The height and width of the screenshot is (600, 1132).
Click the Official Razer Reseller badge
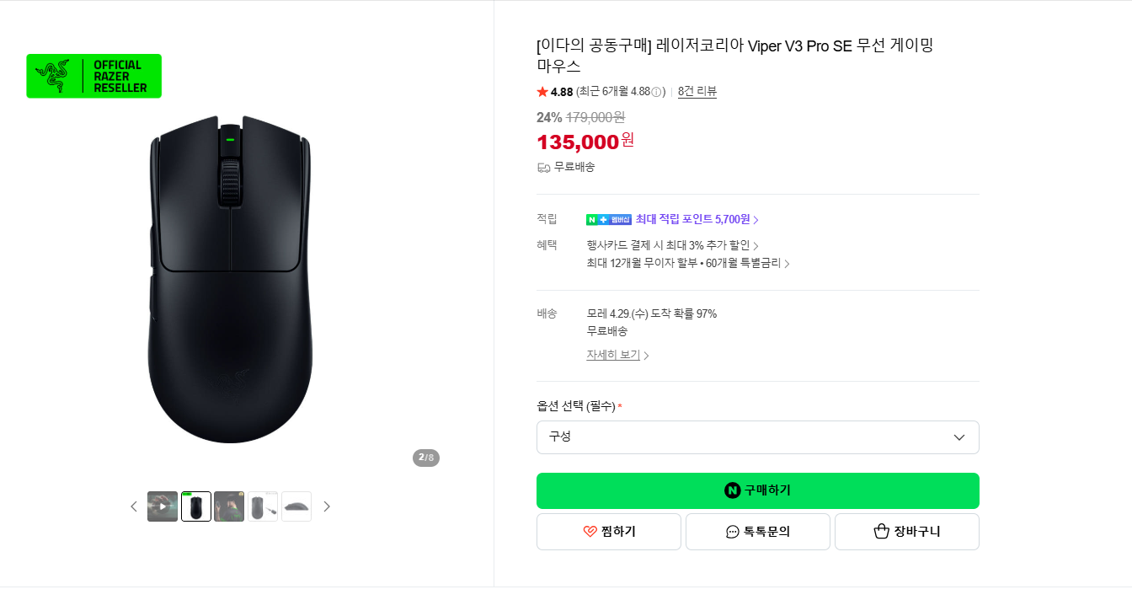93,75
